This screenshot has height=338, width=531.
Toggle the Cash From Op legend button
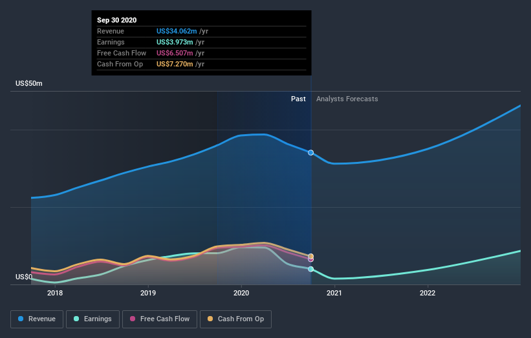coord(235,319)
